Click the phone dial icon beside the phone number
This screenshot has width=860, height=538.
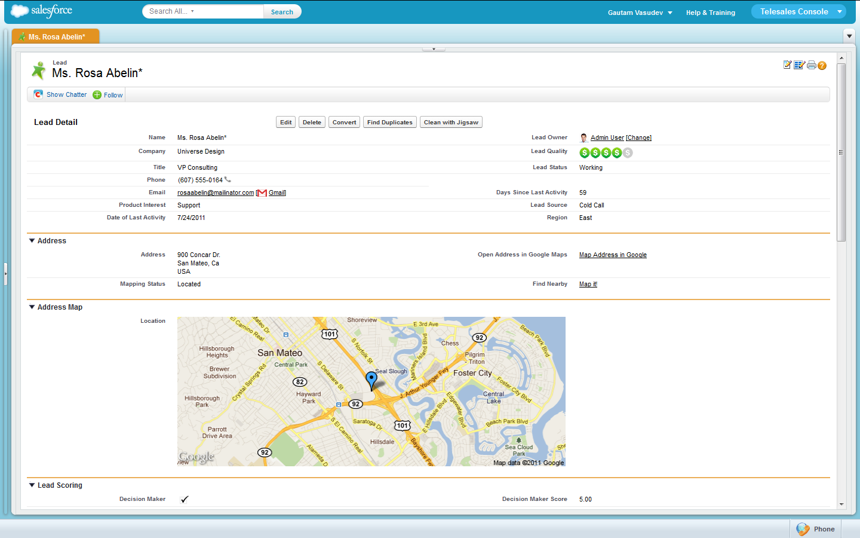(x=228, y=179)
